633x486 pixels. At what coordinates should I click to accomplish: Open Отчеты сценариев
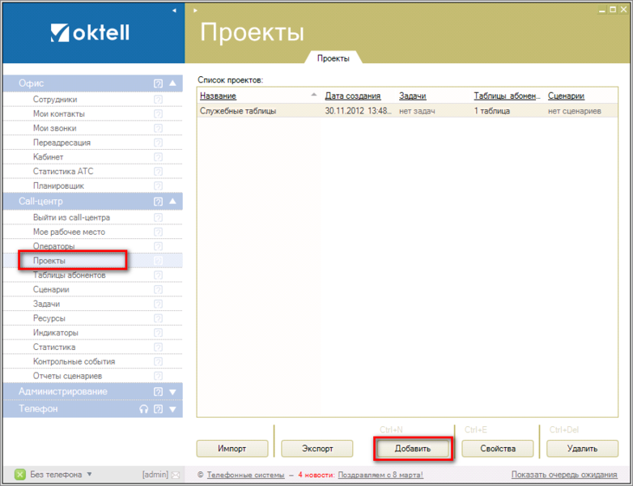pos(67,376)
